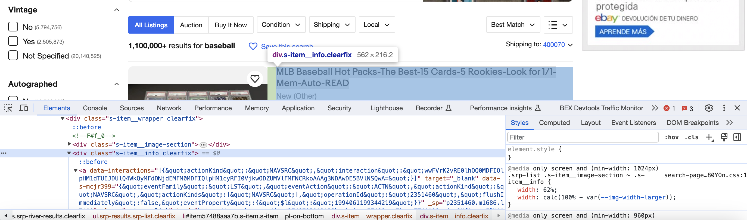Toggle the :hov element state button
This screenshot has height=220, width=747.
672,137
